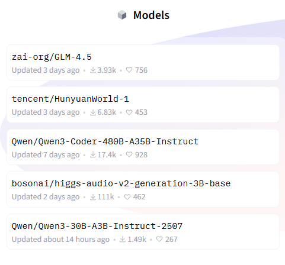Open the tencent/HunyuanWorld-1 model
Image resolution: width=285 pixels, height=265 pixels.
tap(143, 105)
